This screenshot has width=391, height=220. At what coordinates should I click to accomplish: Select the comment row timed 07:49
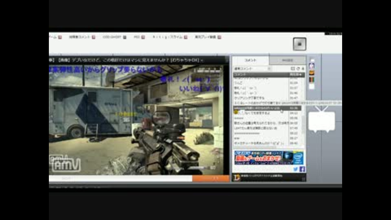click(267, 128)
